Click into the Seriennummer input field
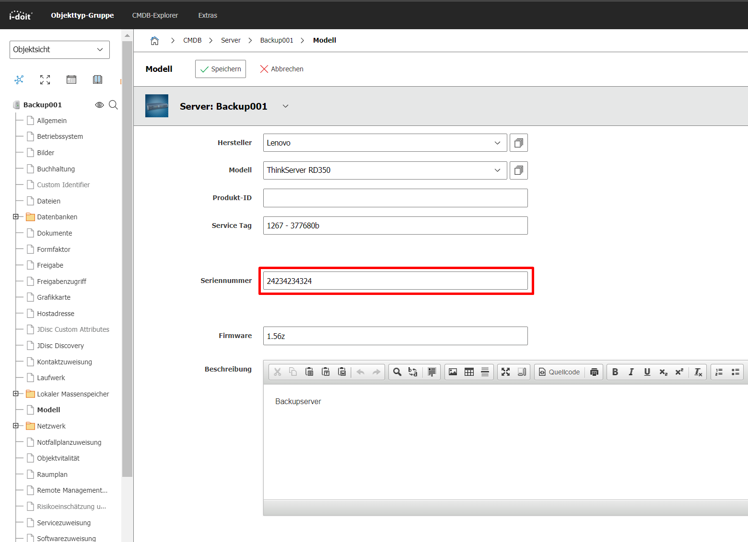Screen dimensions: 748x542 tap(396, 281)
